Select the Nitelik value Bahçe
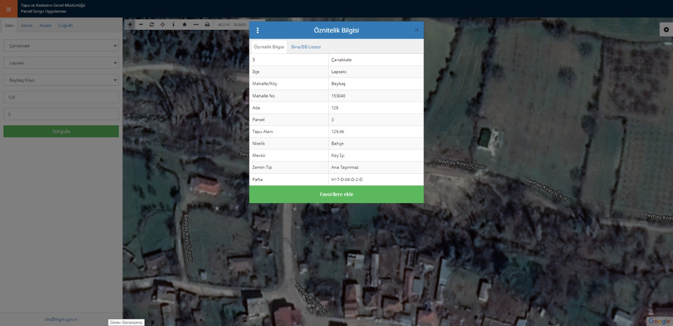The image size is (673, 326). pyautogui.click(x=337, y=143)
